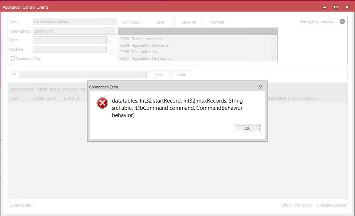Image resolution: width=355 pixels, height=216 pixels.
Task: Click the Application Control Events title bar
Action: (145, 7)
